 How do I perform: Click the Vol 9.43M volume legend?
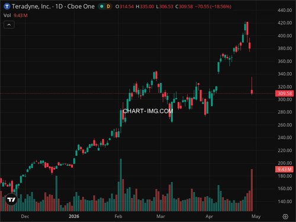tap(15, 15)
